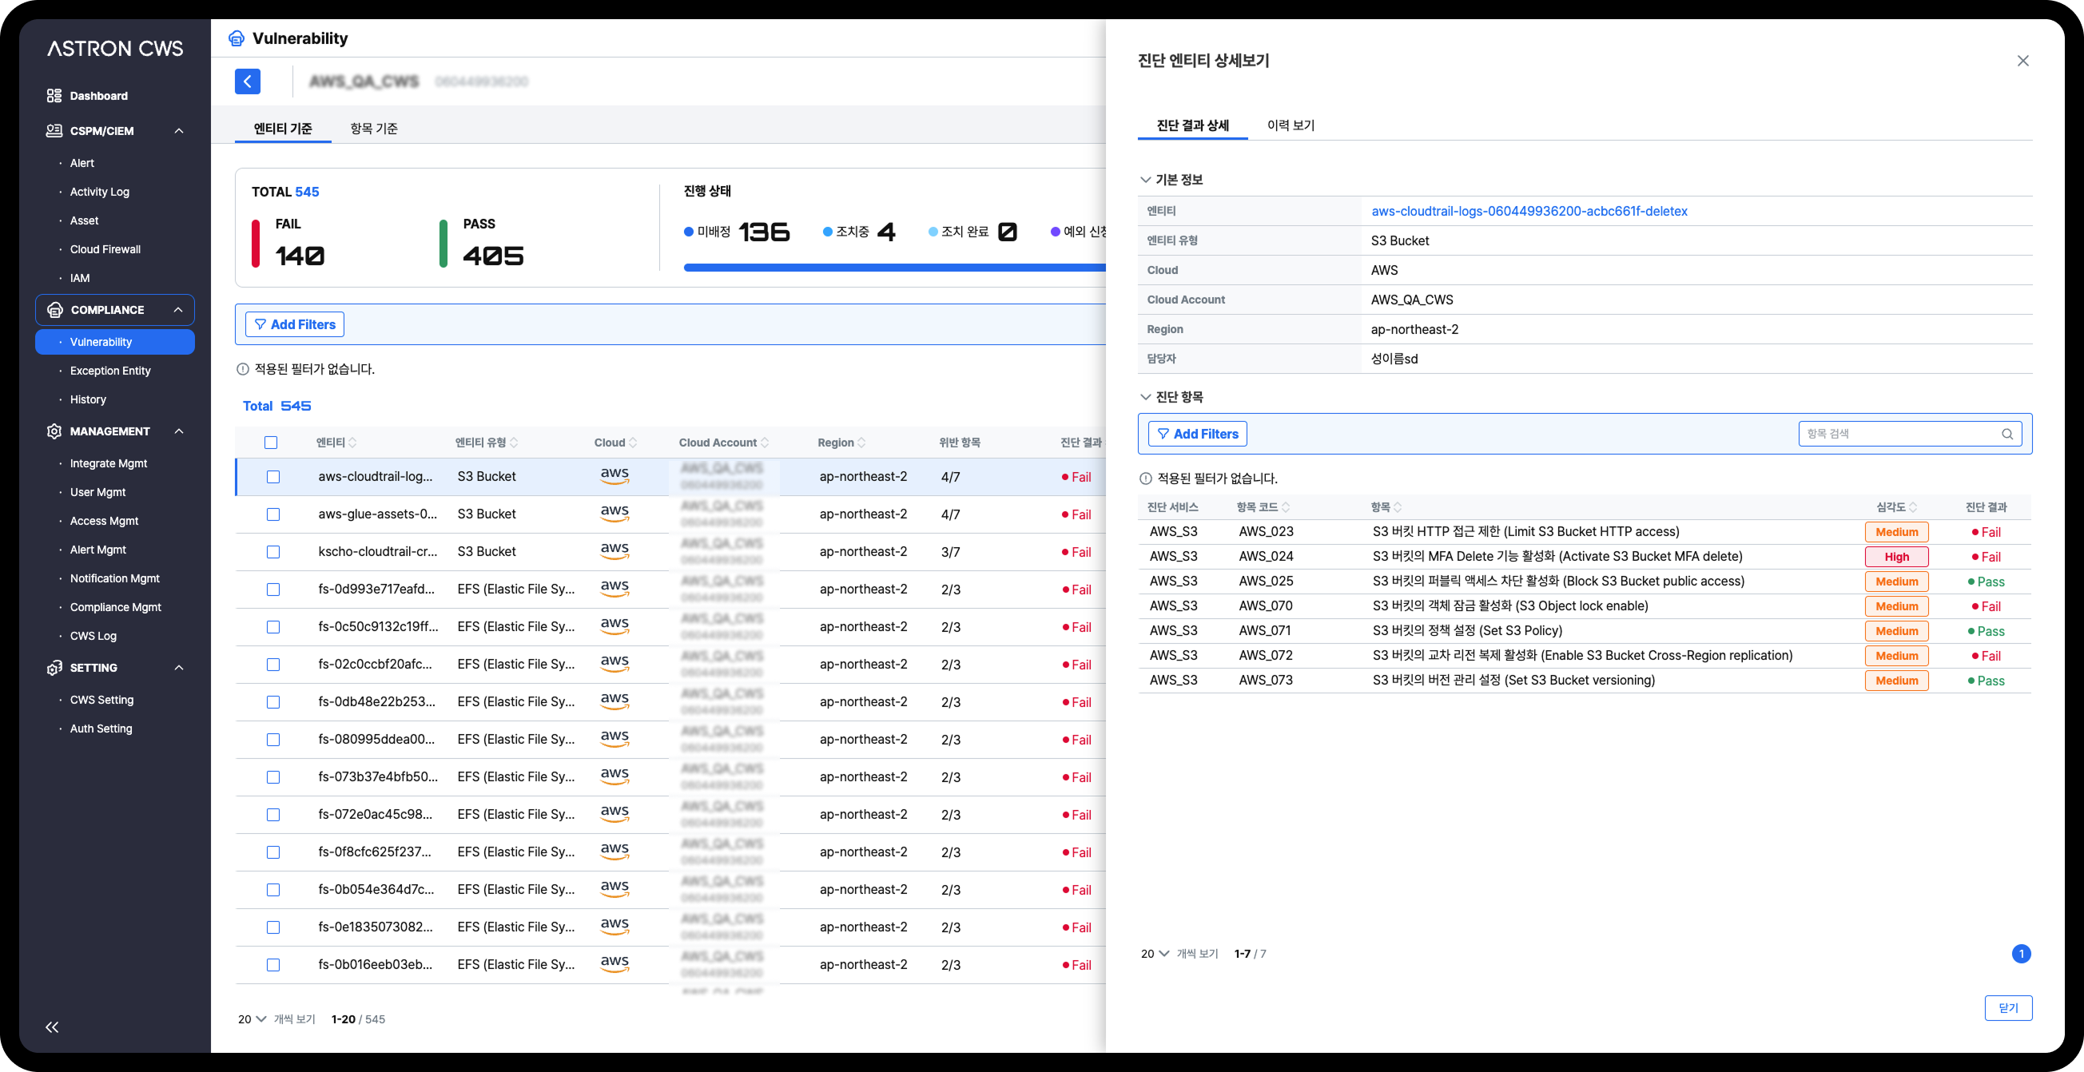Sort by Cloud column arrows
The width and height of the screenshot is (2084, 1072).
634,443
